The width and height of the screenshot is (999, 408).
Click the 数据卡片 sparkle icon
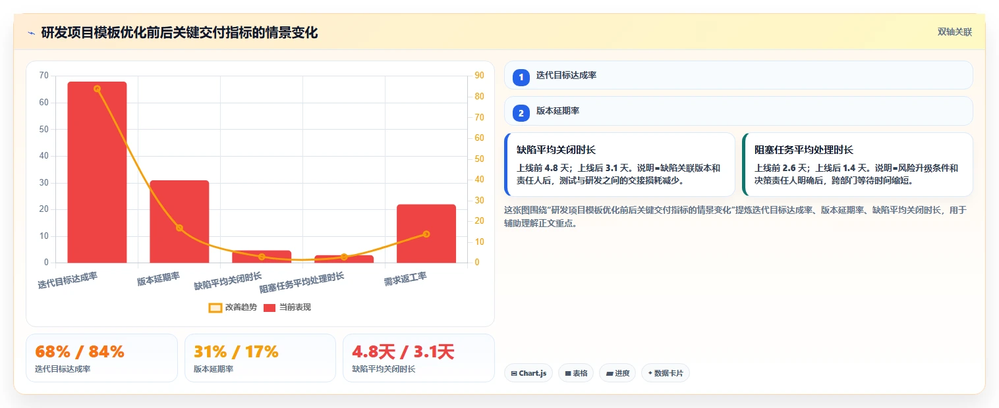click(650, 373)
